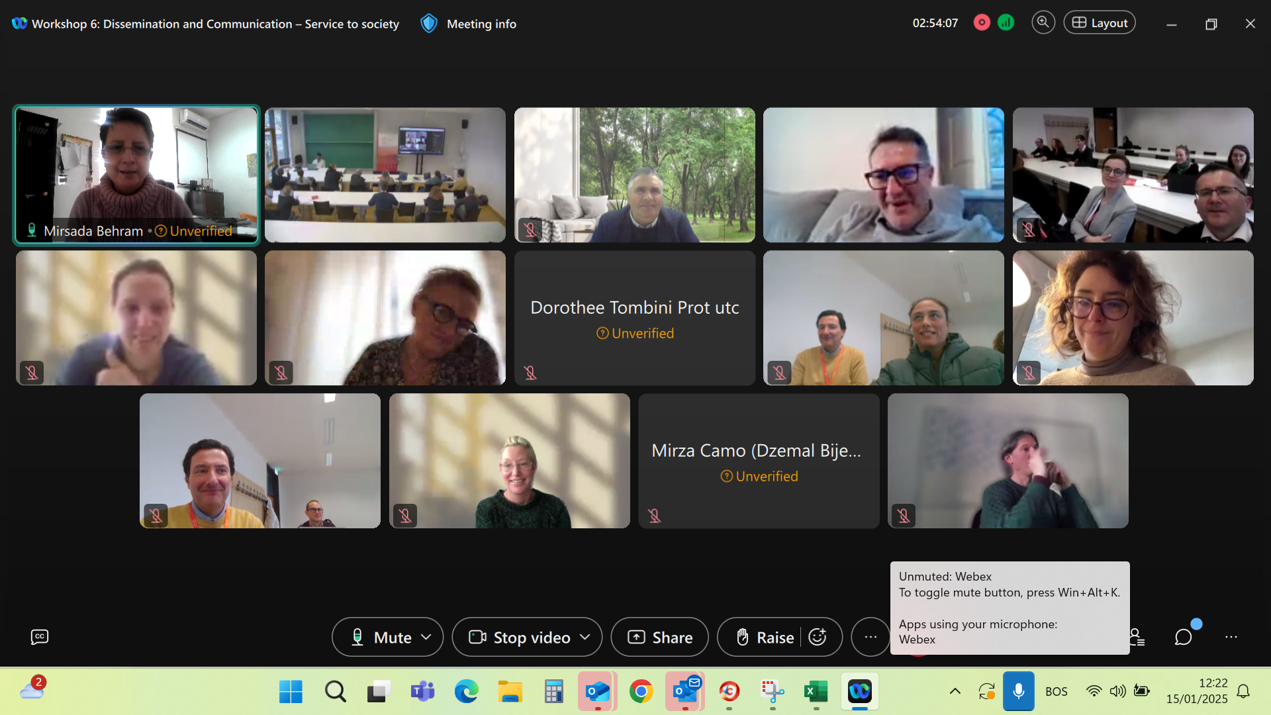1271x715 pixels.
Task: Open the chat panel icon
Action: [x=1183, y=637]
